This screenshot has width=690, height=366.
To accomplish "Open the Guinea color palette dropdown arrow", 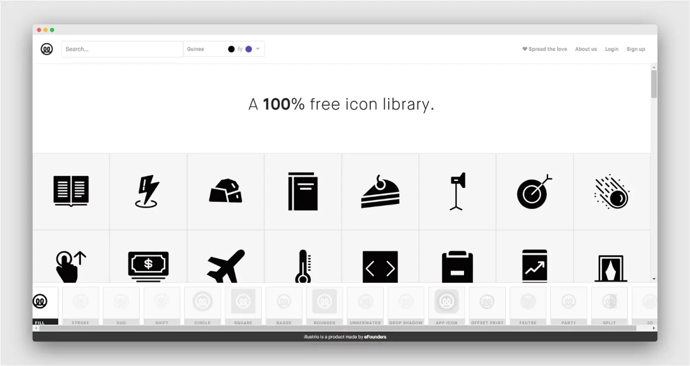I will 258,49.
